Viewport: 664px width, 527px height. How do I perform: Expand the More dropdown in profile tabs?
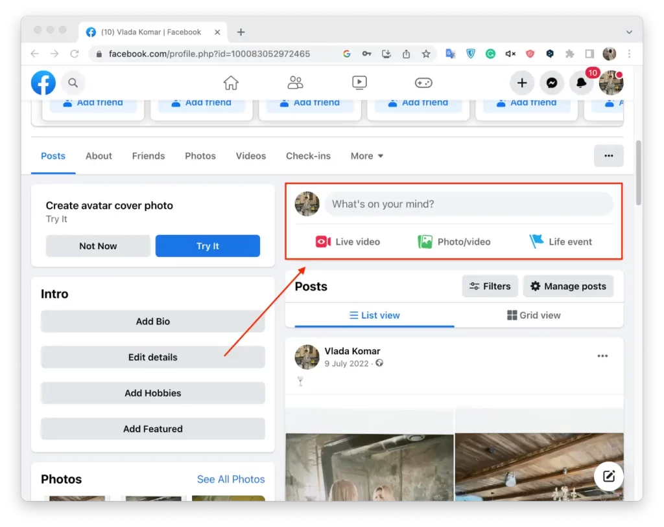pos(367,156)
